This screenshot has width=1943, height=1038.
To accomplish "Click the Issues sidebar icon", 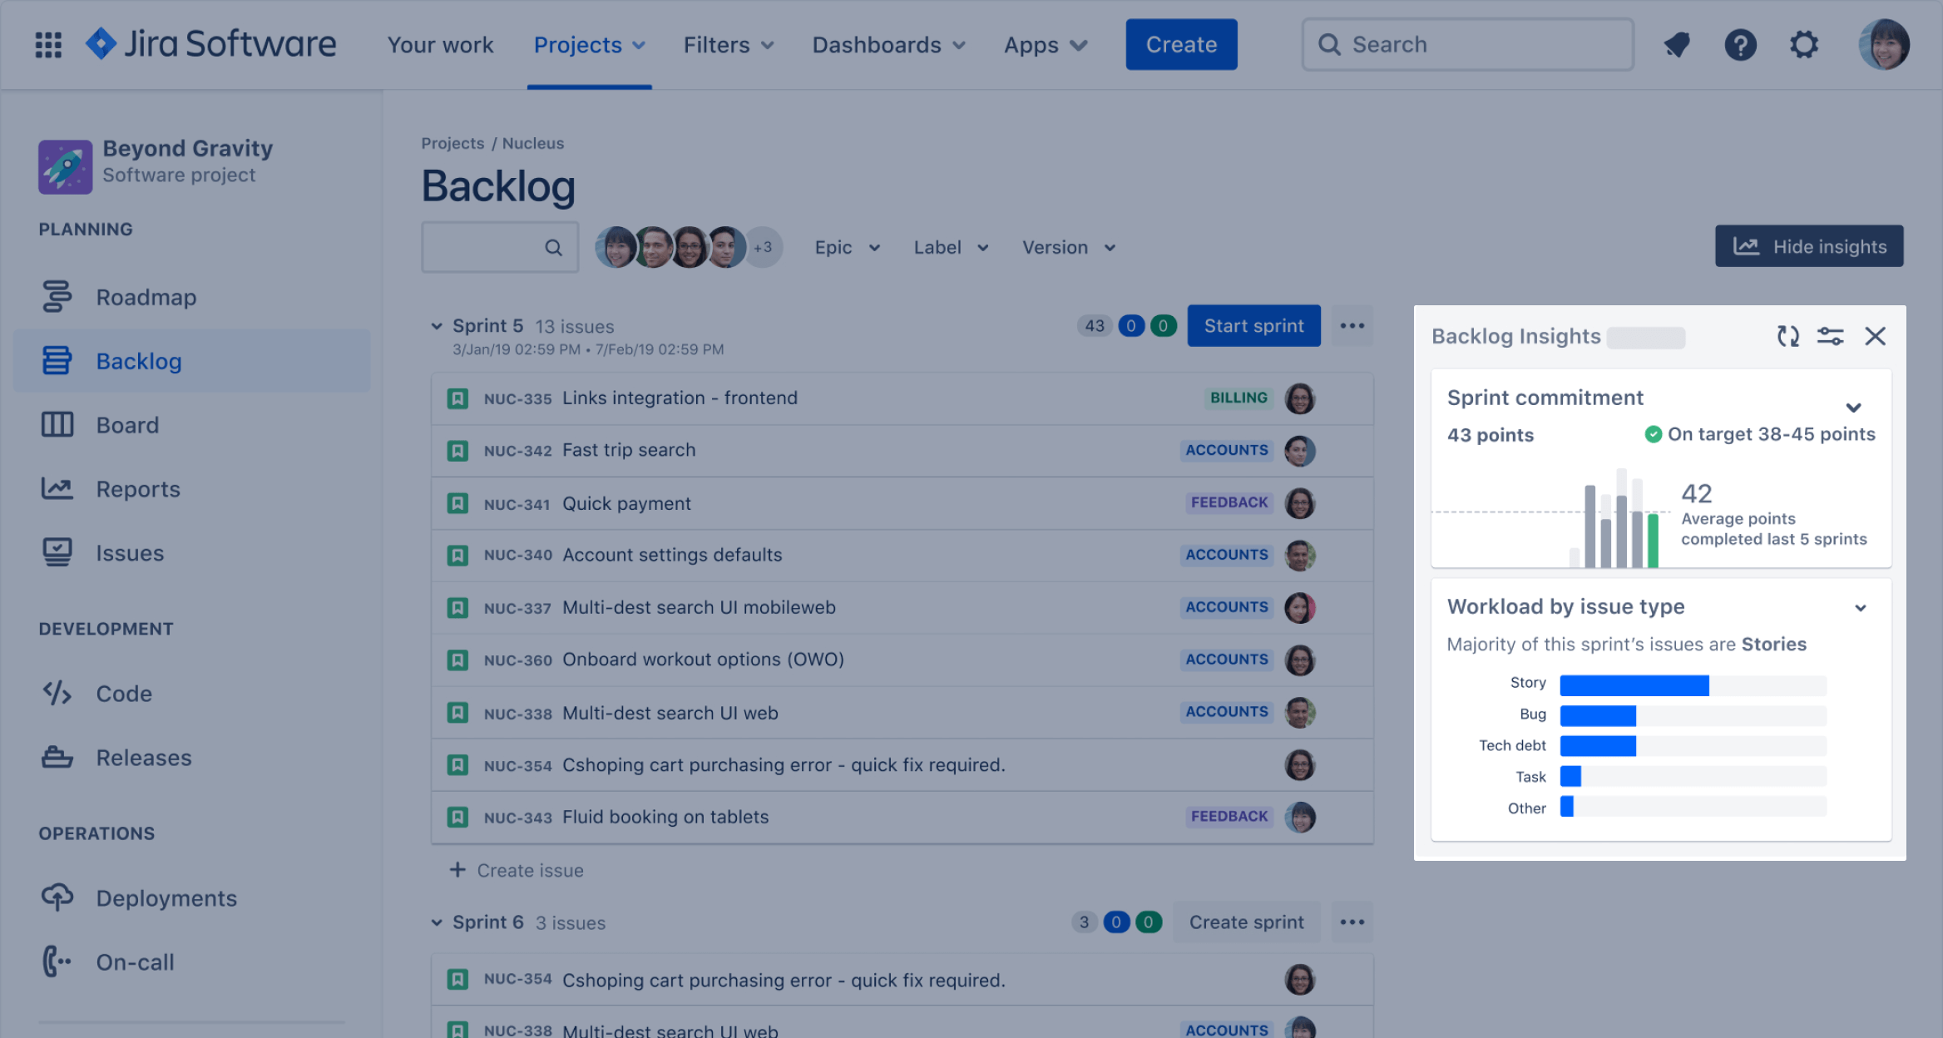I will click(x=57, y=552).
